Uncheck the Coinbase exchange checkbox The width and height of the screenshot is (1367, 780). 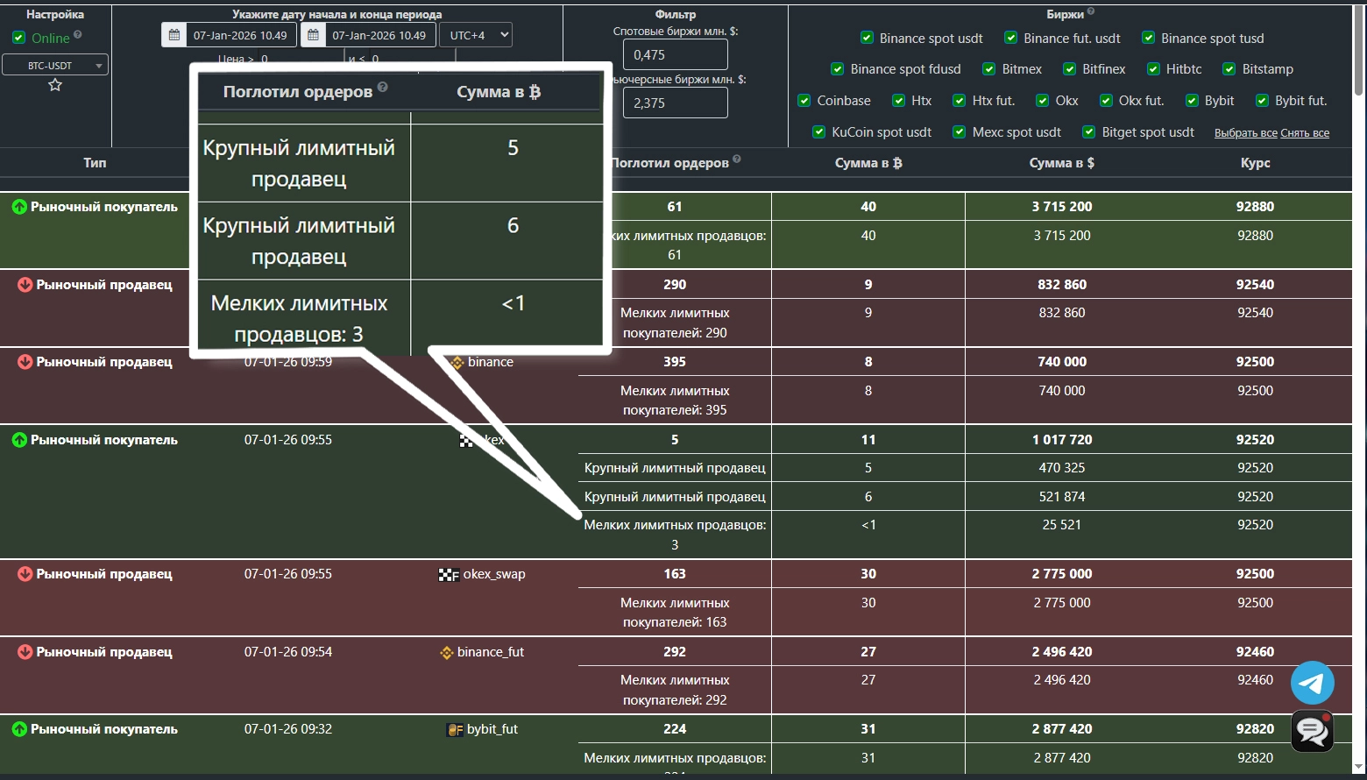(x=804, y=101)
